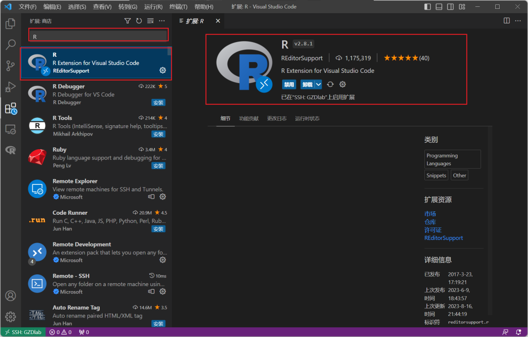Focus the extension search box containing R
Screen dimensions: 528x337
click(x=99, y=36)
